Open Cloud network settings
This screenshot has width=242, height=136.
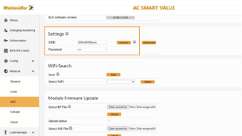click(x=14, y=122)
